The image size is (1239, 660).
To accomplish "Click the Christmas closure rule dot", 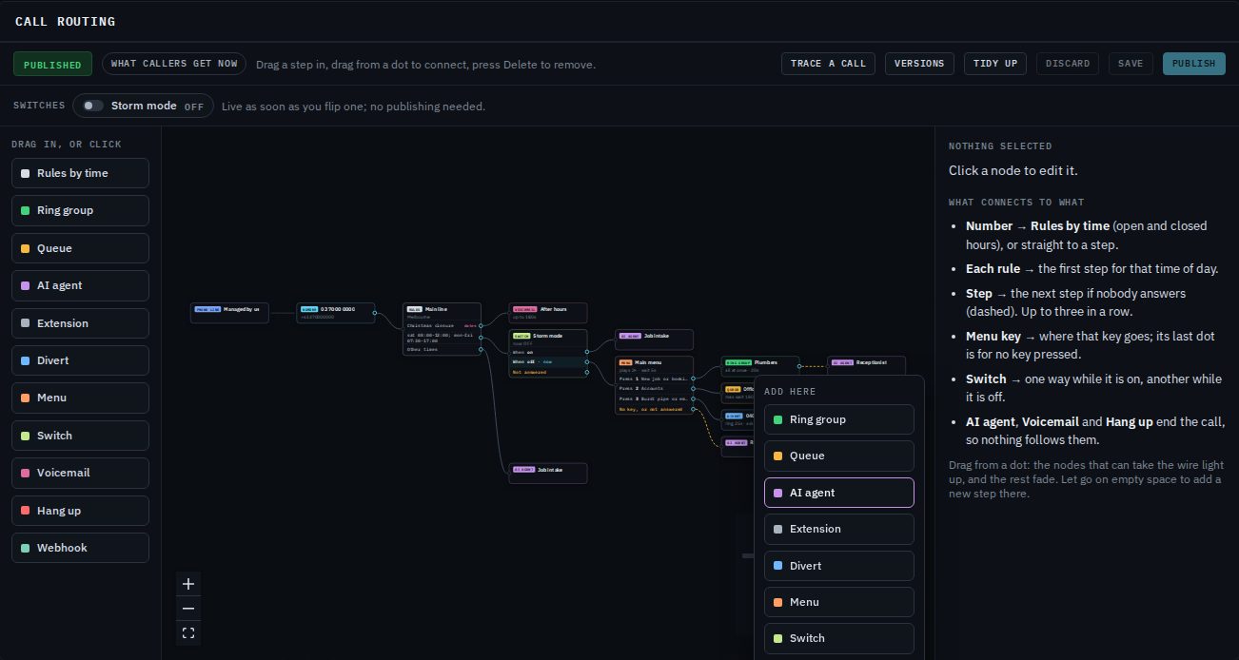I will click(481, 326).
